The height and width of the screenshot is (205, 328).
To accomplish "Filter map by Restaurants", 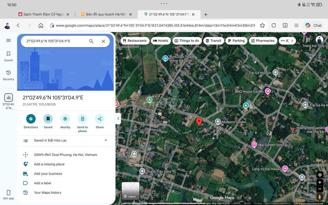I will click(135, 41).
